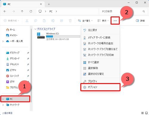Open ダウンロード in the sidebar
149x115 pixels.
13,59
